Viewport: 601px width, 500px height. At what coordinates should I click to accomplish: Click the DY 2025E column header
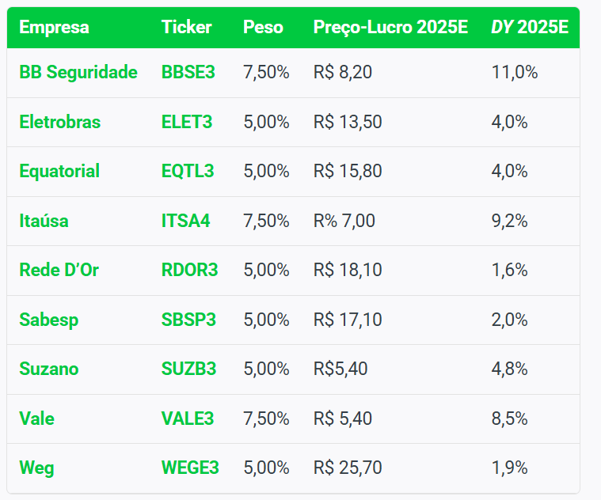click(x=530, y=27)
